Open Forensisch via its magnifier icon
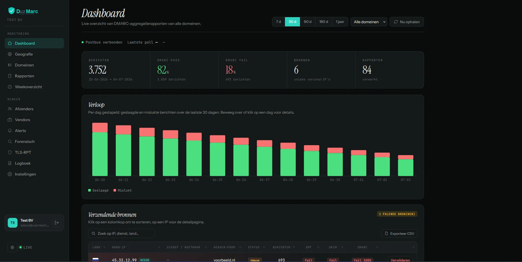This screenshot has height=262, width=522. click(x=10, y=141)
